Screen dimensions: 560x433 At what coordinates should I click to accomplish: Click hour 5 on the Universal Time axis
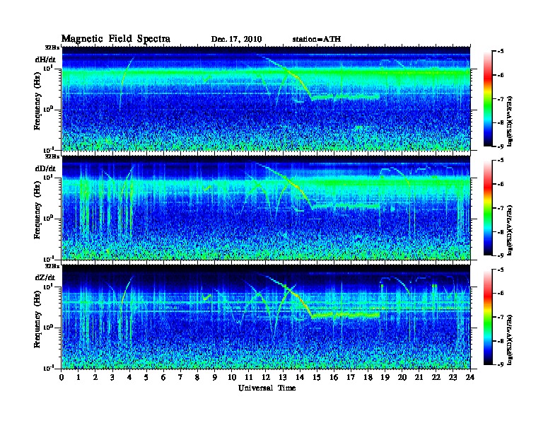pyautogui.click(x=146, y=377)
